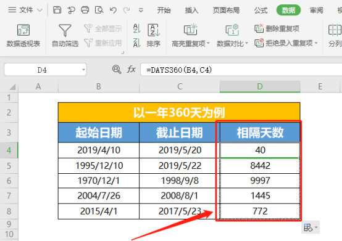Select cell with value 40
Image resolution: width=342 pixels, height=241 pixels.
(x=260, y=150)
